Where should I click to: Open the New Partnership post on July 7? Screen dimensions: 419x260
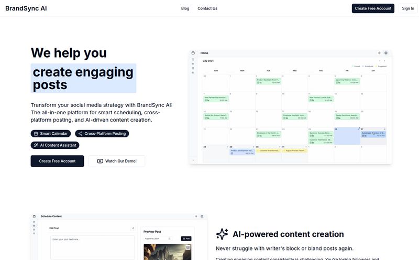coord(216,99)
